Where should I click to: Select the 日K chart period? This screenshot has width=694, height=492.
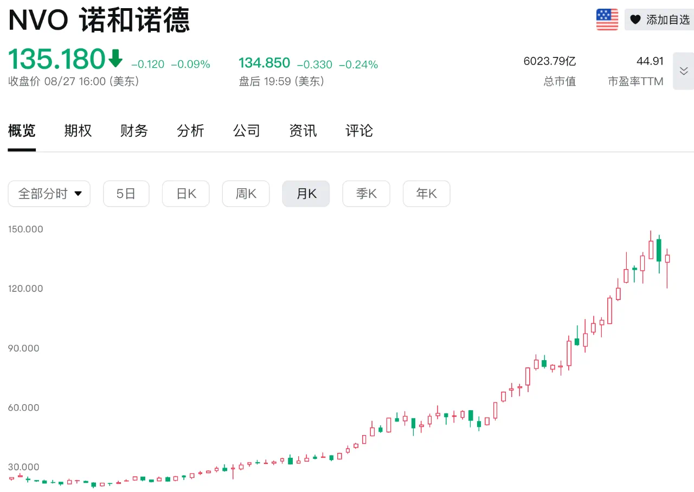[x=186, y=194]
